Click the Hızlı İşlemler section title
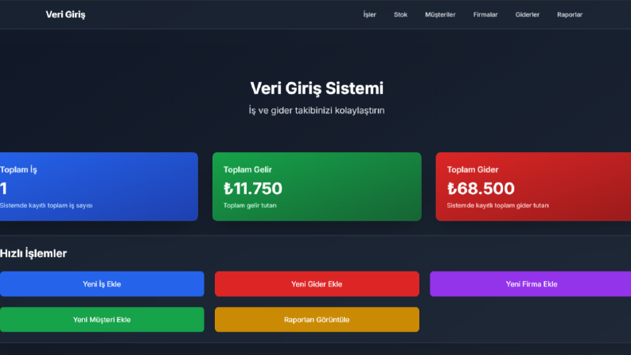Viewport: 631px width, 355px height. pyautogui.click(x=33, y=253)
